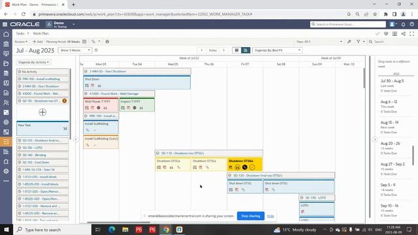Switch to the highlighted board view toggle

(x=246, y=50)
